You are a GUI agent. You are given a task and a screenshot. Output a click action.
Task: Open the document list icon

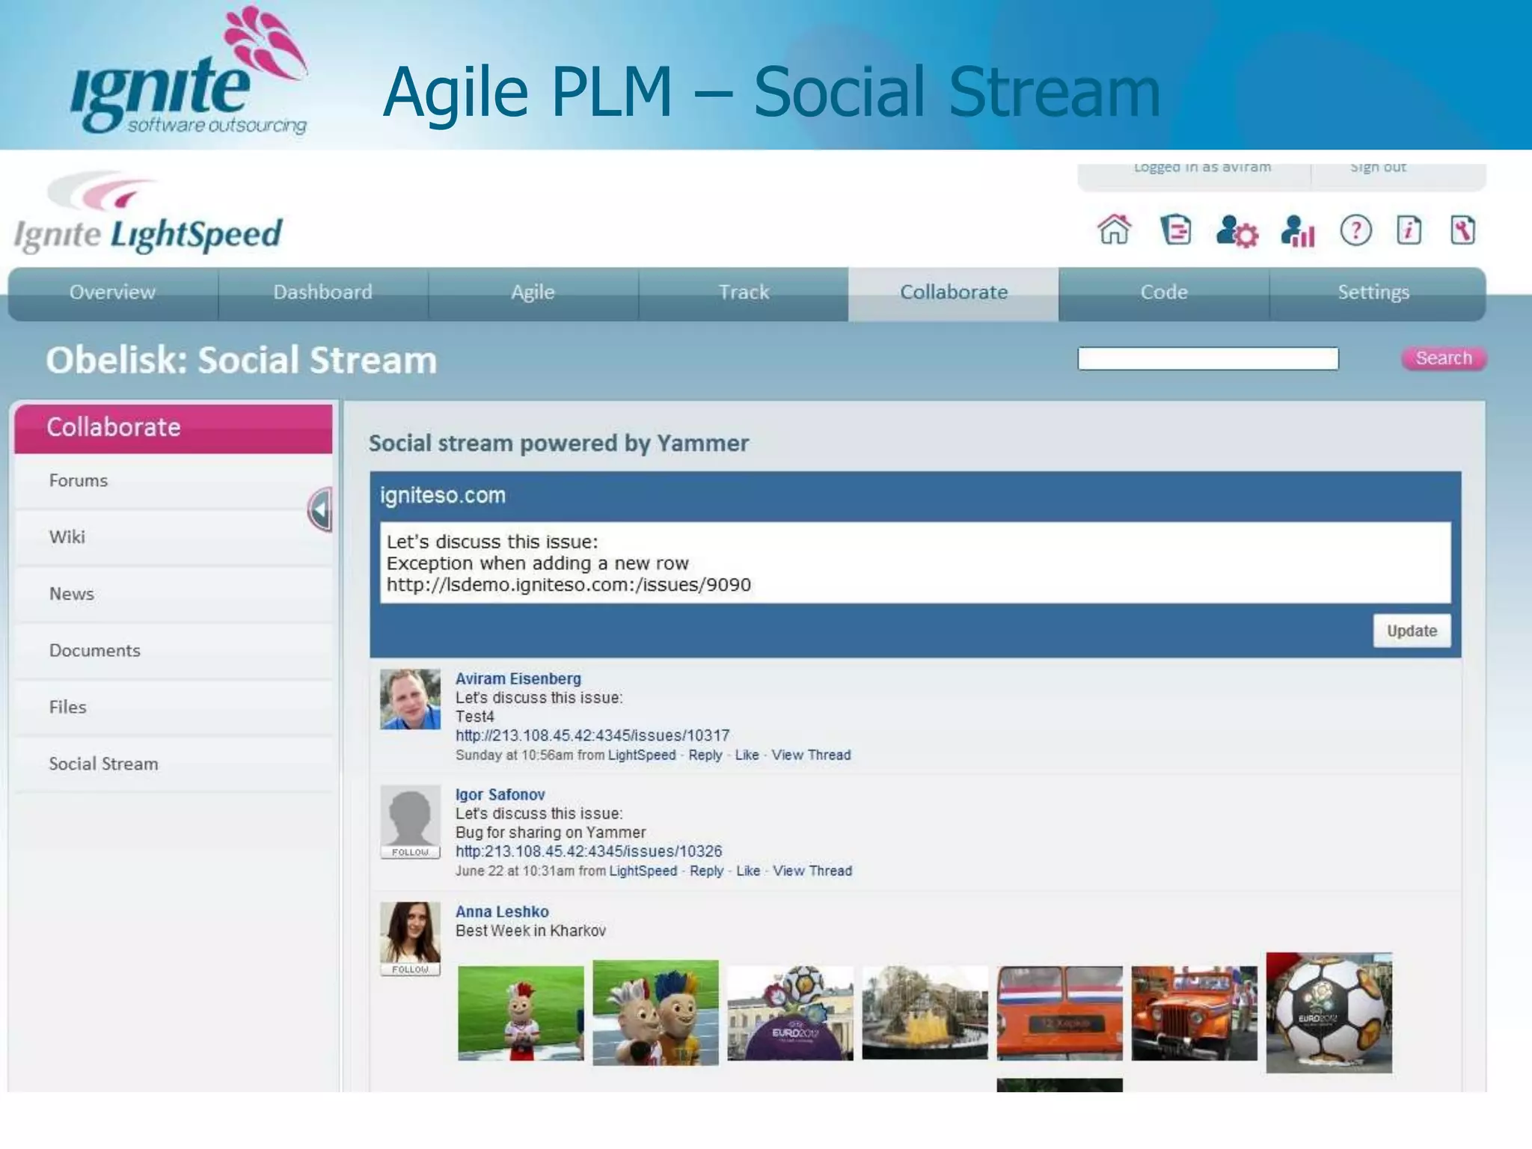coord(1175,230)
